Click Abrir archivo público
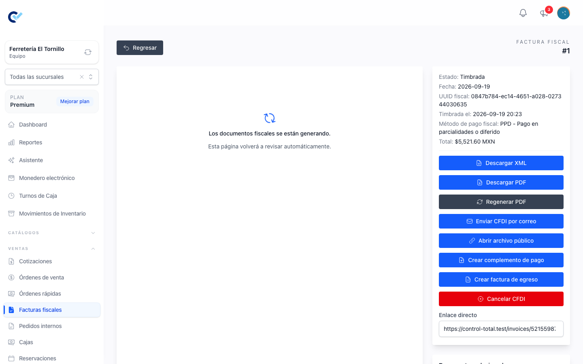The image size is (583, 364). click(501, 241)
